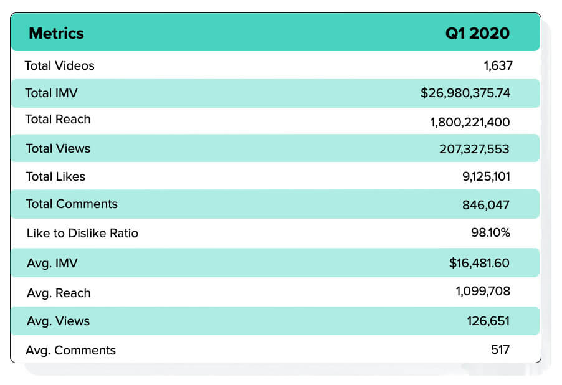Select the Total Likes row label
This screenshot has width=562, height=385.
tap(55, 176)
